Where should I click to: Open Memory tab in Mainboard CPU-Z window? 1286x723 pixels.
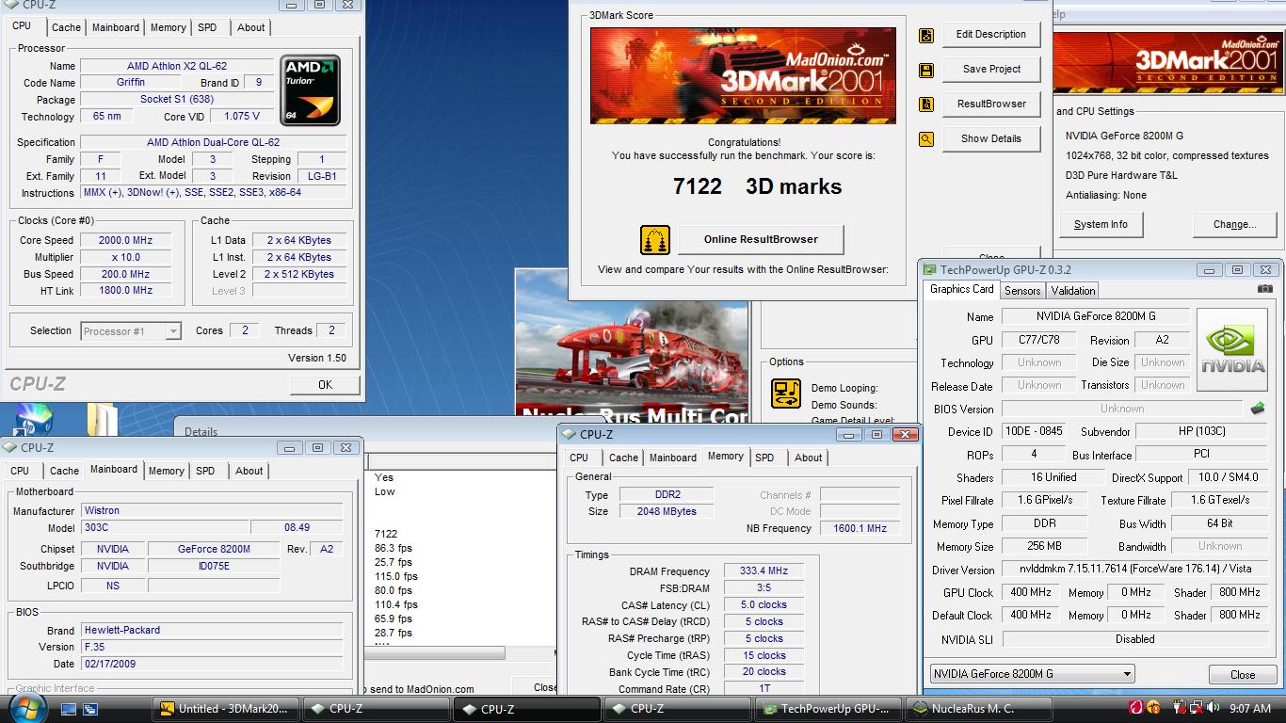coord(167,471)
